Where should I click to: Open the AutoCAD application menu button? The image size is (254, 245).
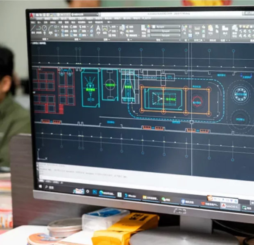point(32,16)
